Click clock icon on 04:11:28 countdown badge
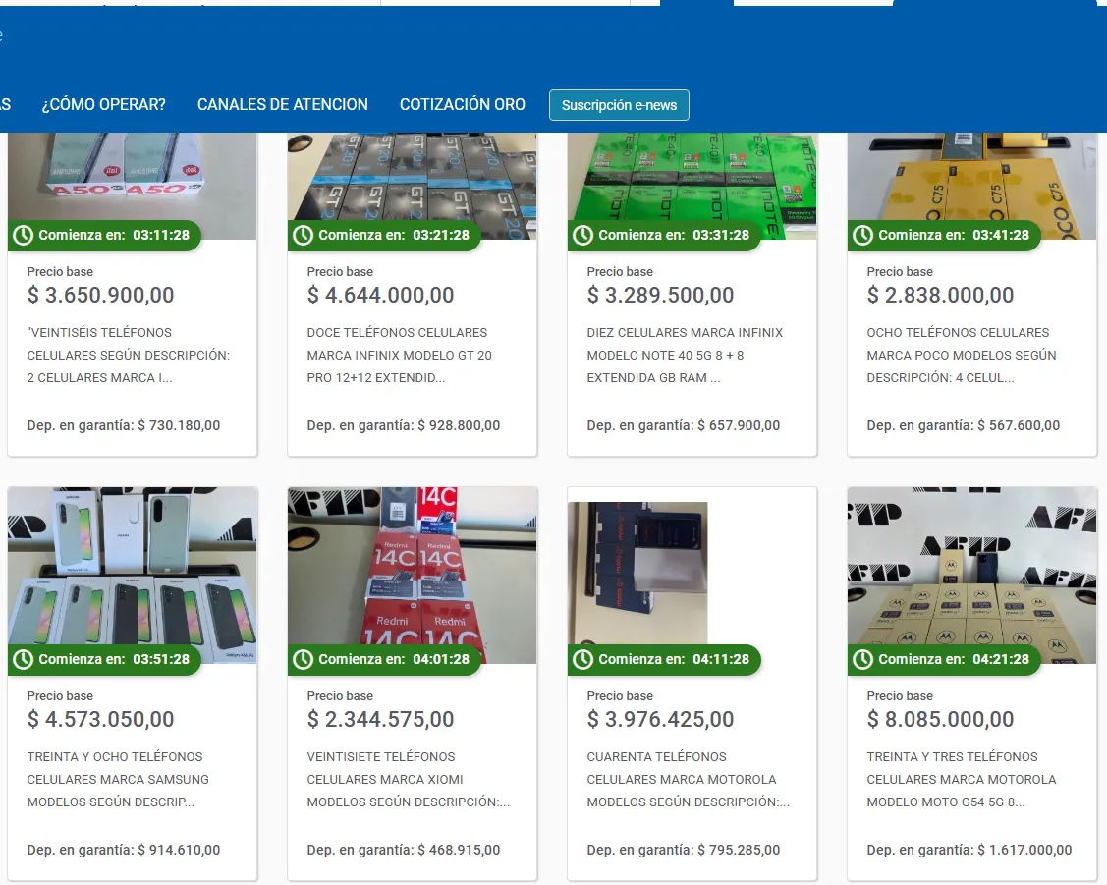 coord(583,659)
